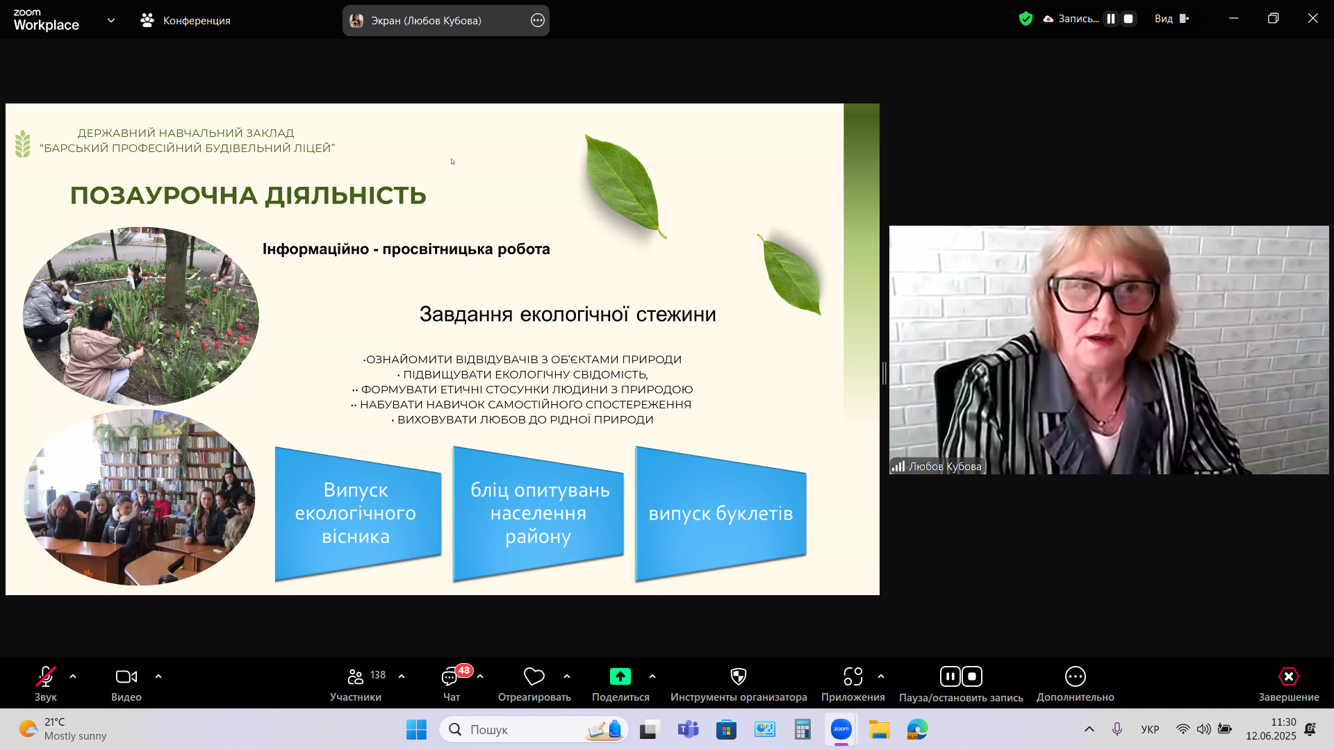
Task: Toggle camera with Видео button
Action: click(126, 677)
